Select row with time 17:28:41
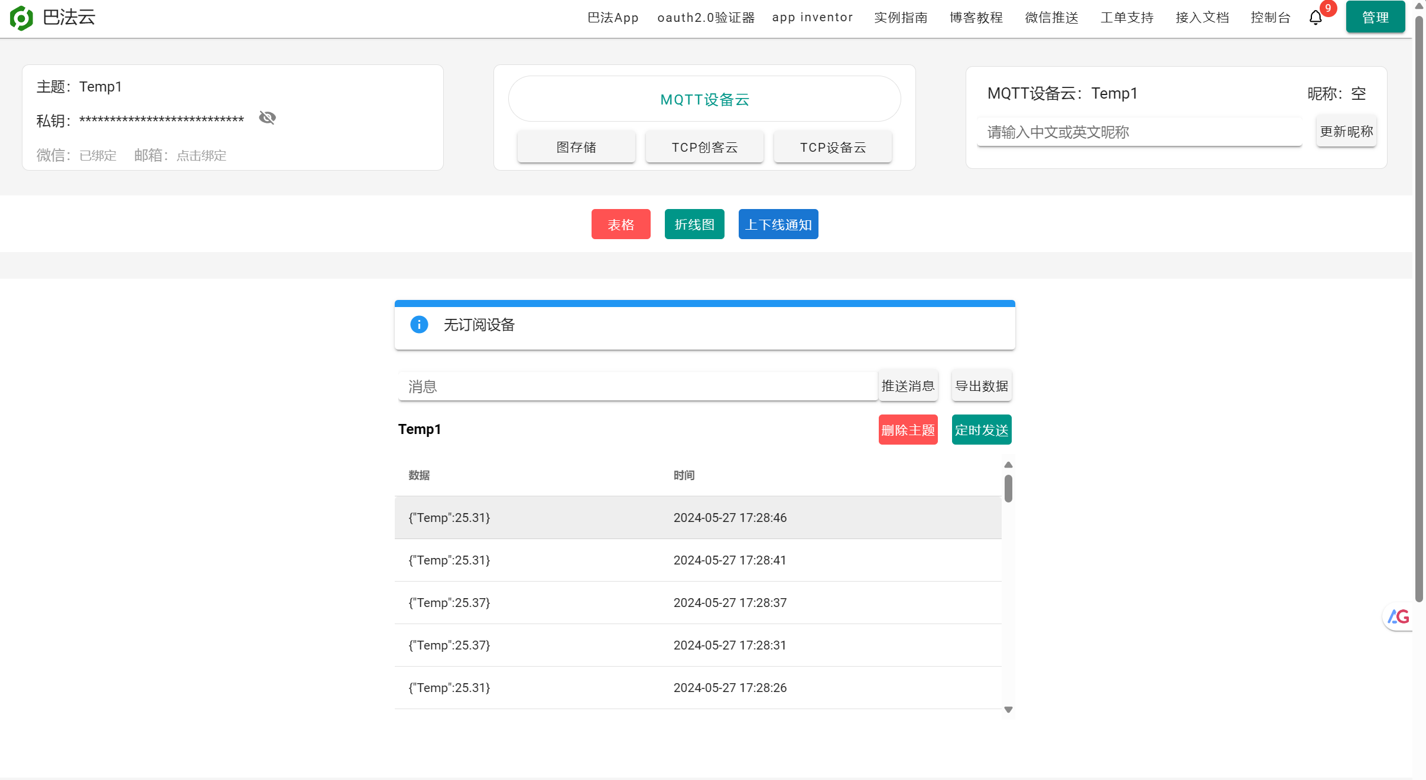1426x780 pixels. (698, 560)
